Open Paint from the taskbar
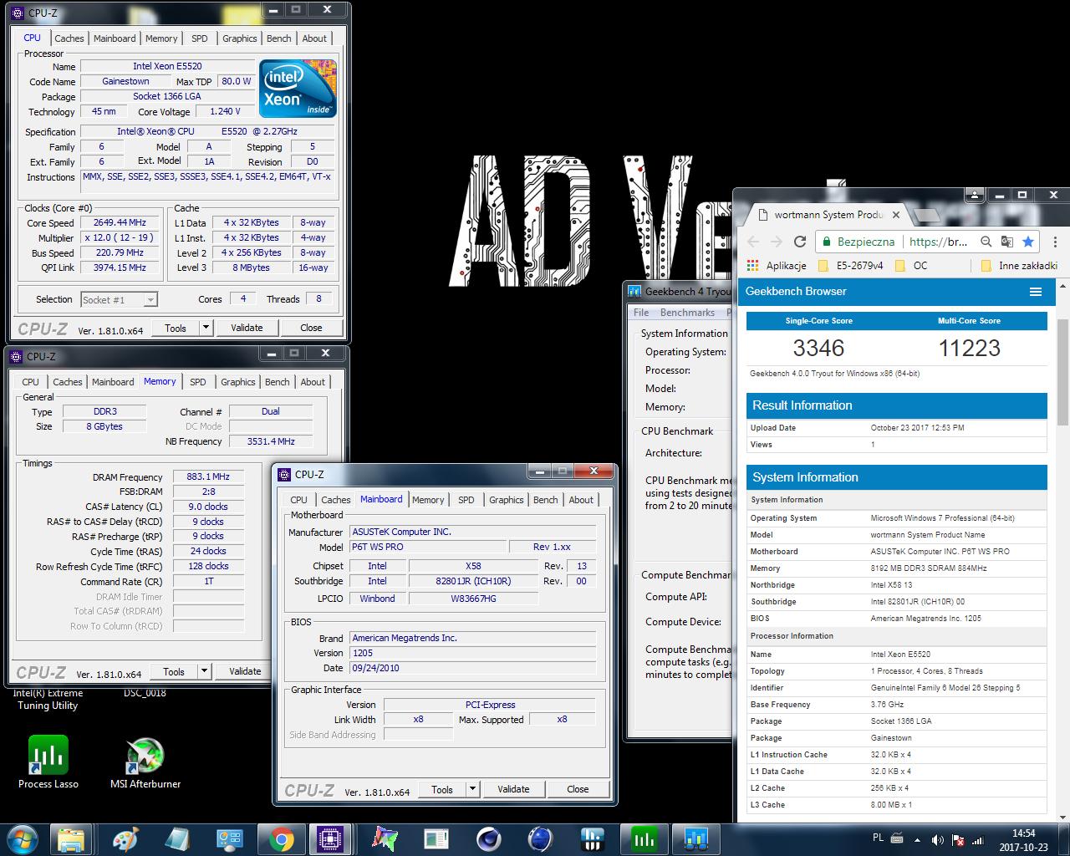1070x856 pixels. (125, 839)
